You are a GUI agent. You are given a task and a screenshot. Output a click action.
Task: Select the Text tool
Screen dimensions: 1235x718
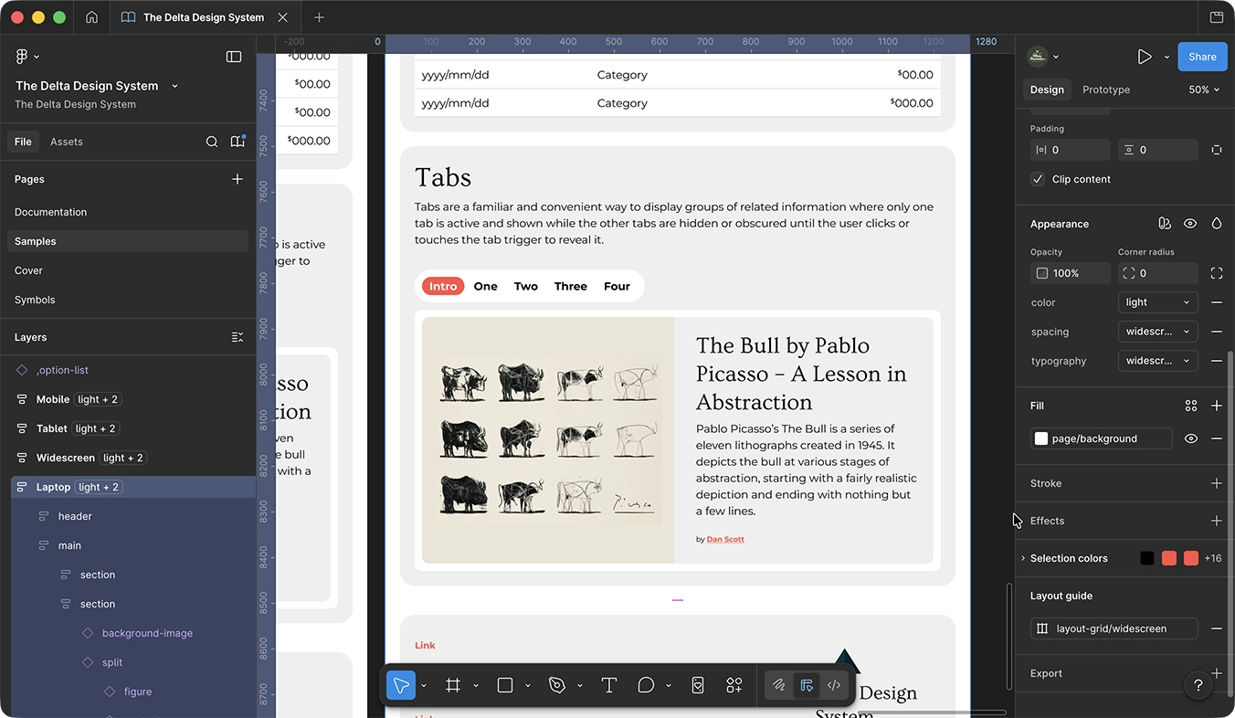point(609,685)
